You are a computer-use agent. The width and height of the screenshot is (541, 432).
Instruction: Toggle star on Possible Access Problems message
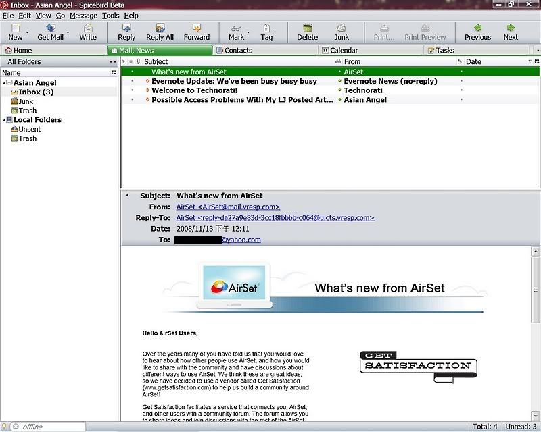point(133,100)
